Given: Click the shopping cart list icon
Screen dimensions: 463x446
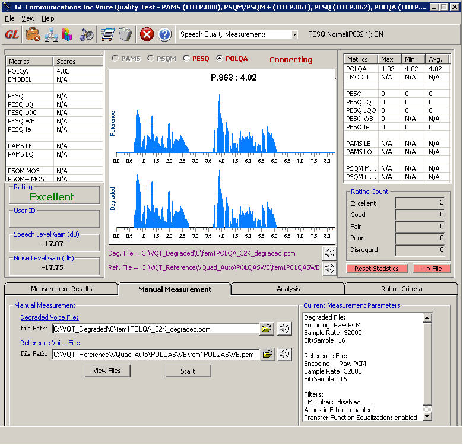Looking at the screenshot, I should point(107,34).
